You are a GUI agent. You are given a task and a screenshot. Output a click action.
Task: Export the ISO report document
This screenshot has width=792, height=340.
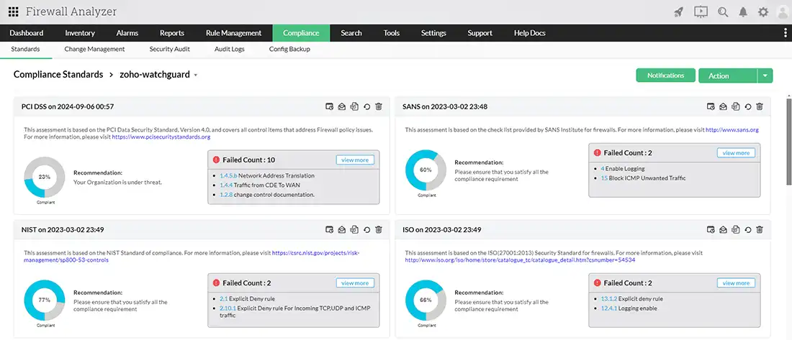[736, 229]
